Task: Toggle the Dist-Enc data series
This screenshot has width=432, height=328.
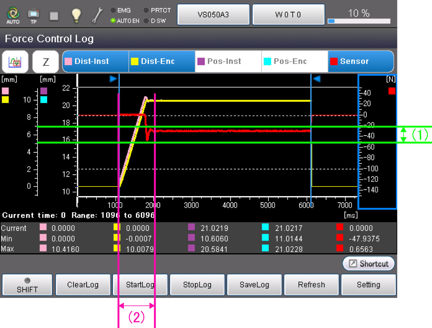Action: [x=162, y=61]
